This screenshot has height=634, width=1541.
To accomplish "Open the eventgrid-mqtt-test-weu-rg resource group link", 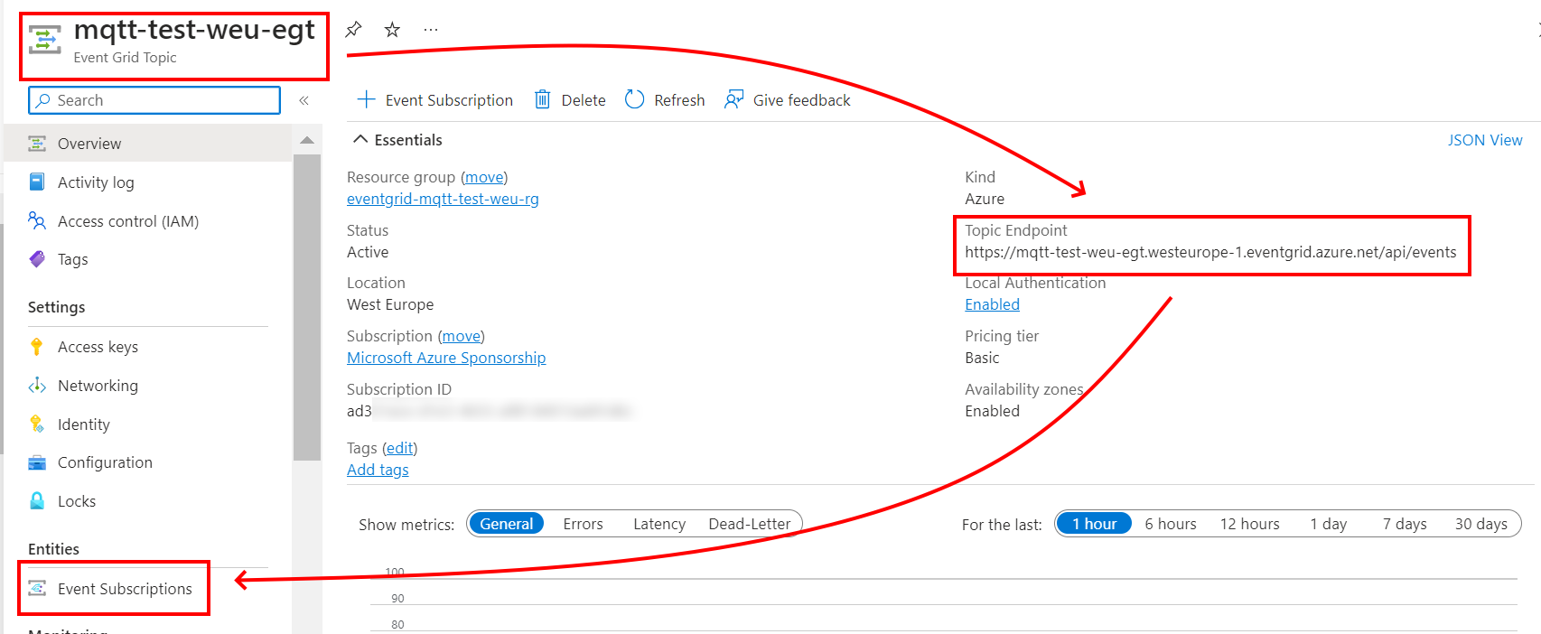I will coord(443,199).
